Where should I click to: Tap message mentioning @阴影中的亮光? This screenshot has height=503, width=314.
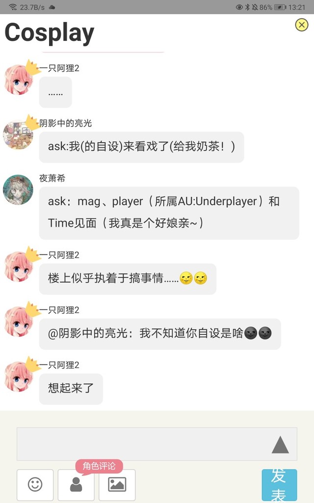(x=160, y=334)
